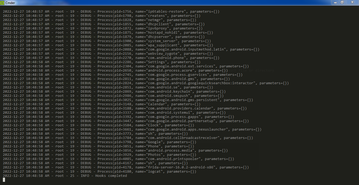Click "INFO" level in the last line
This screenshot has width=359, height=185.
[x=85, y=176]
